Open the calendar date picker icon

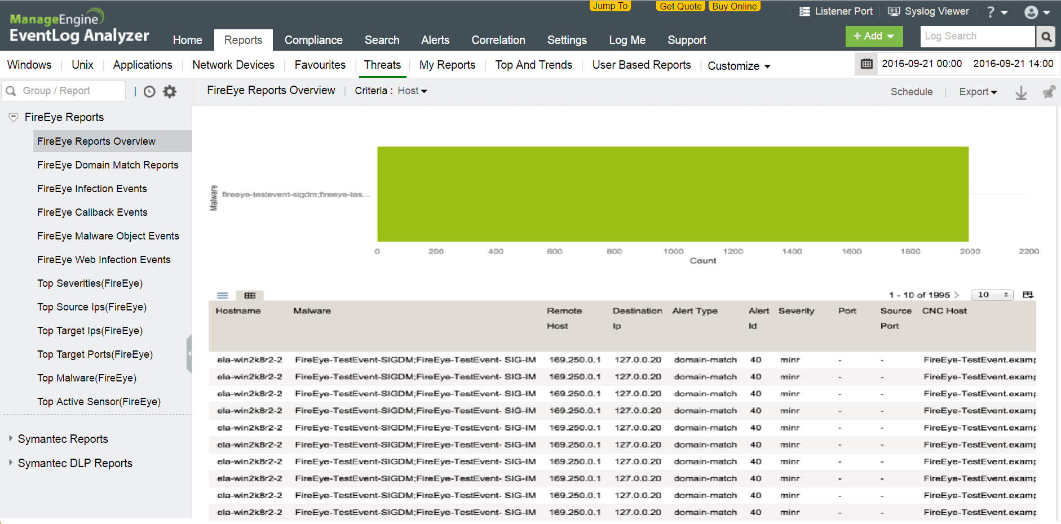click(867, 64)
